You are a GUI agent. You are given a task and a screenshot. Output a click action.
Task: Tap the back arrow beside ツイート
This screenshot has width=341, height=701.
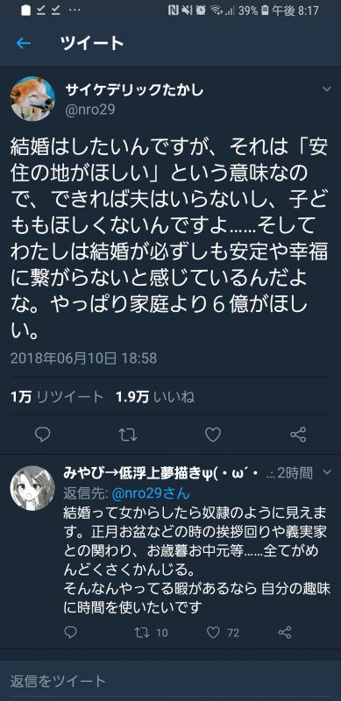pos(24,43)
